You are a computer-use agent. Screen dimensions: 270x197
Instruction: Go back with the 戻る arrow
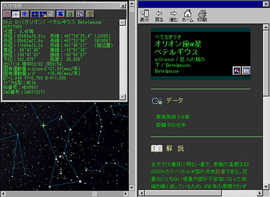pos(159,16)
